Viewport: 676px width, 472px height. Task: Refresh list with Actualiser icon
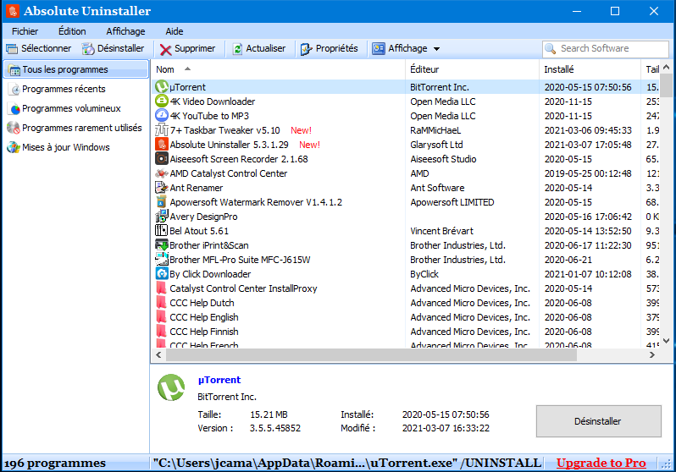pos(237,49)
